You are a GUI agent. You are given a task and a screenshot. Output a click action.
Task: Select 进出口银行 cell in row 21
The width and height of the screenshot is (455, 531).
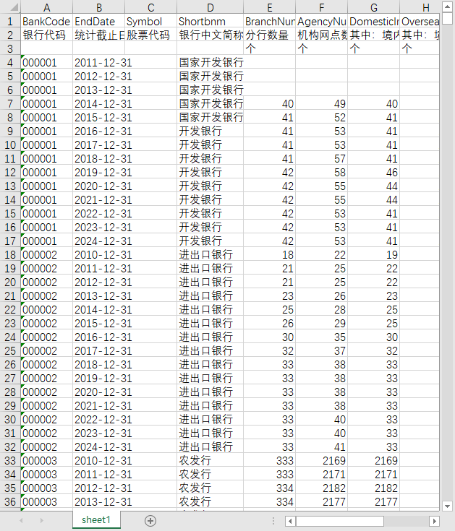click(211, 295)
